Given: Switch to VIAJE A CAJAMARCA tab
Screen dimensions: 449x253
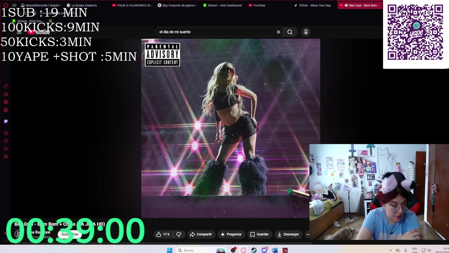Looking at the screenshot, I should (x=132, y=5).
